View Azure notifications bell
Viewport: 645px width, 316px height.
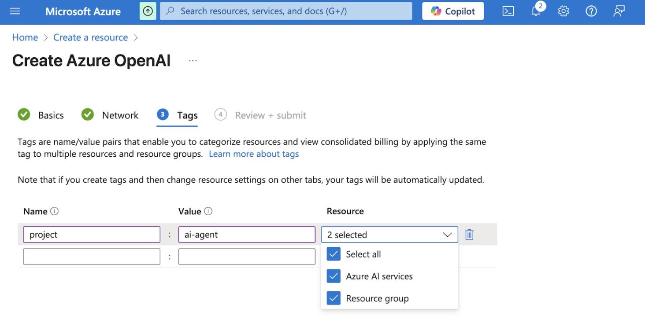tap(535, 11)
